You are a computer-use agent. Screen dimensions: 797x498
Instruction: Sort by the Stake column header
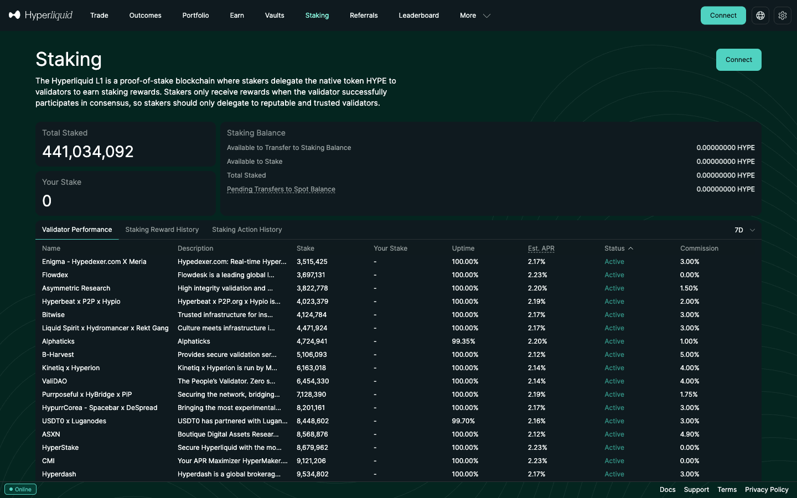point(306,248)
